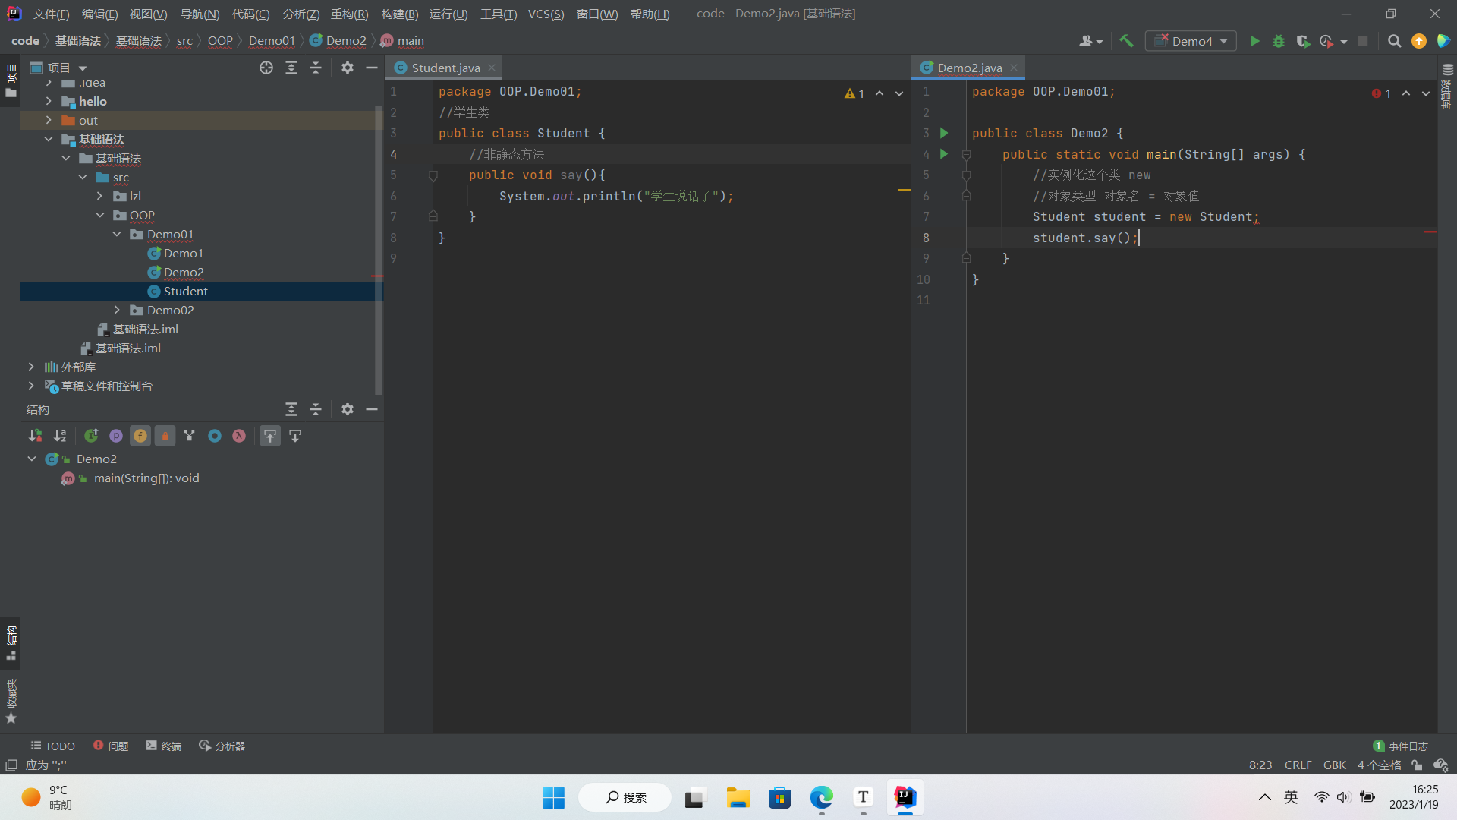The height and width of the screenshot is (820, 1457).
Task: Click run gutter arrow beside main method
Action: [944, 154]
